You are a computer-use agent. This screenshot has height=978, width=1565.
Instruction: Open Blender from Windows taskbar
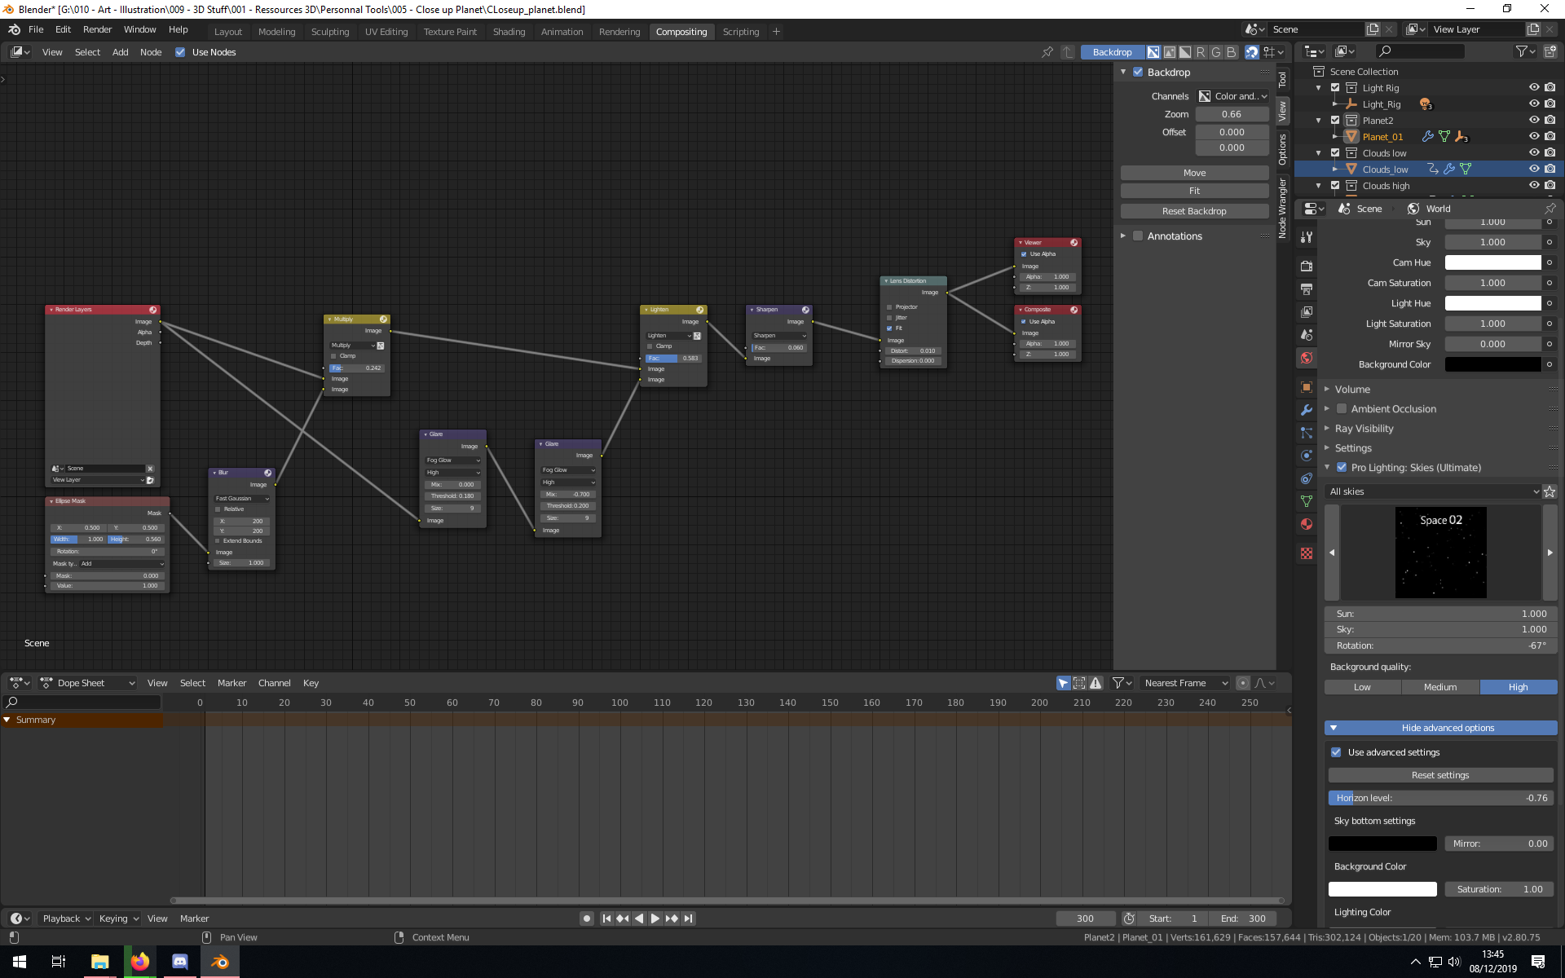220,962
